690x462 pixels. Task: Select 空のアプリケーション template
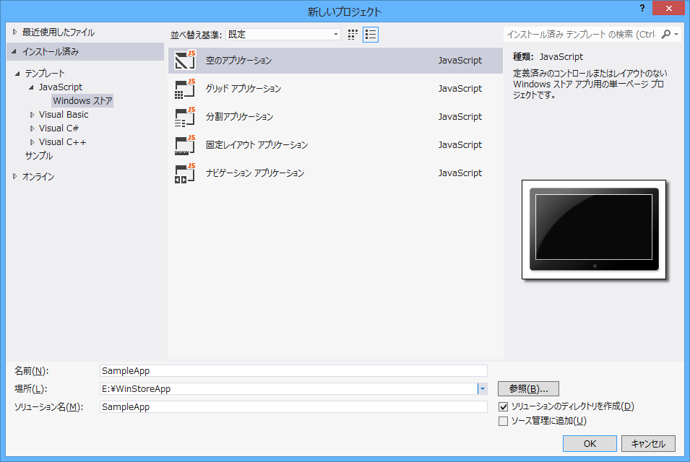coord(335,60)
